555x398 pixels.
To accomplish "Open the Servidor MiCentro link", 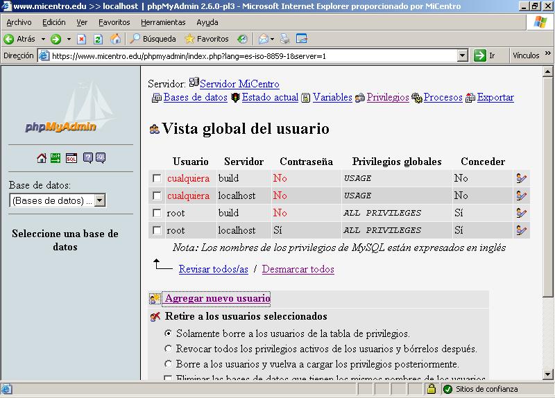I will click(x=239, y=84).
